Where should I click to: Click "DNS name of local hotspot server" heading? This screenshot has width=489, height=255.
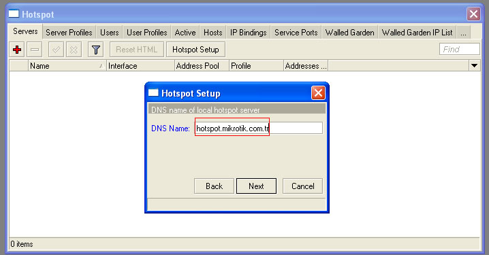[205, 110]
